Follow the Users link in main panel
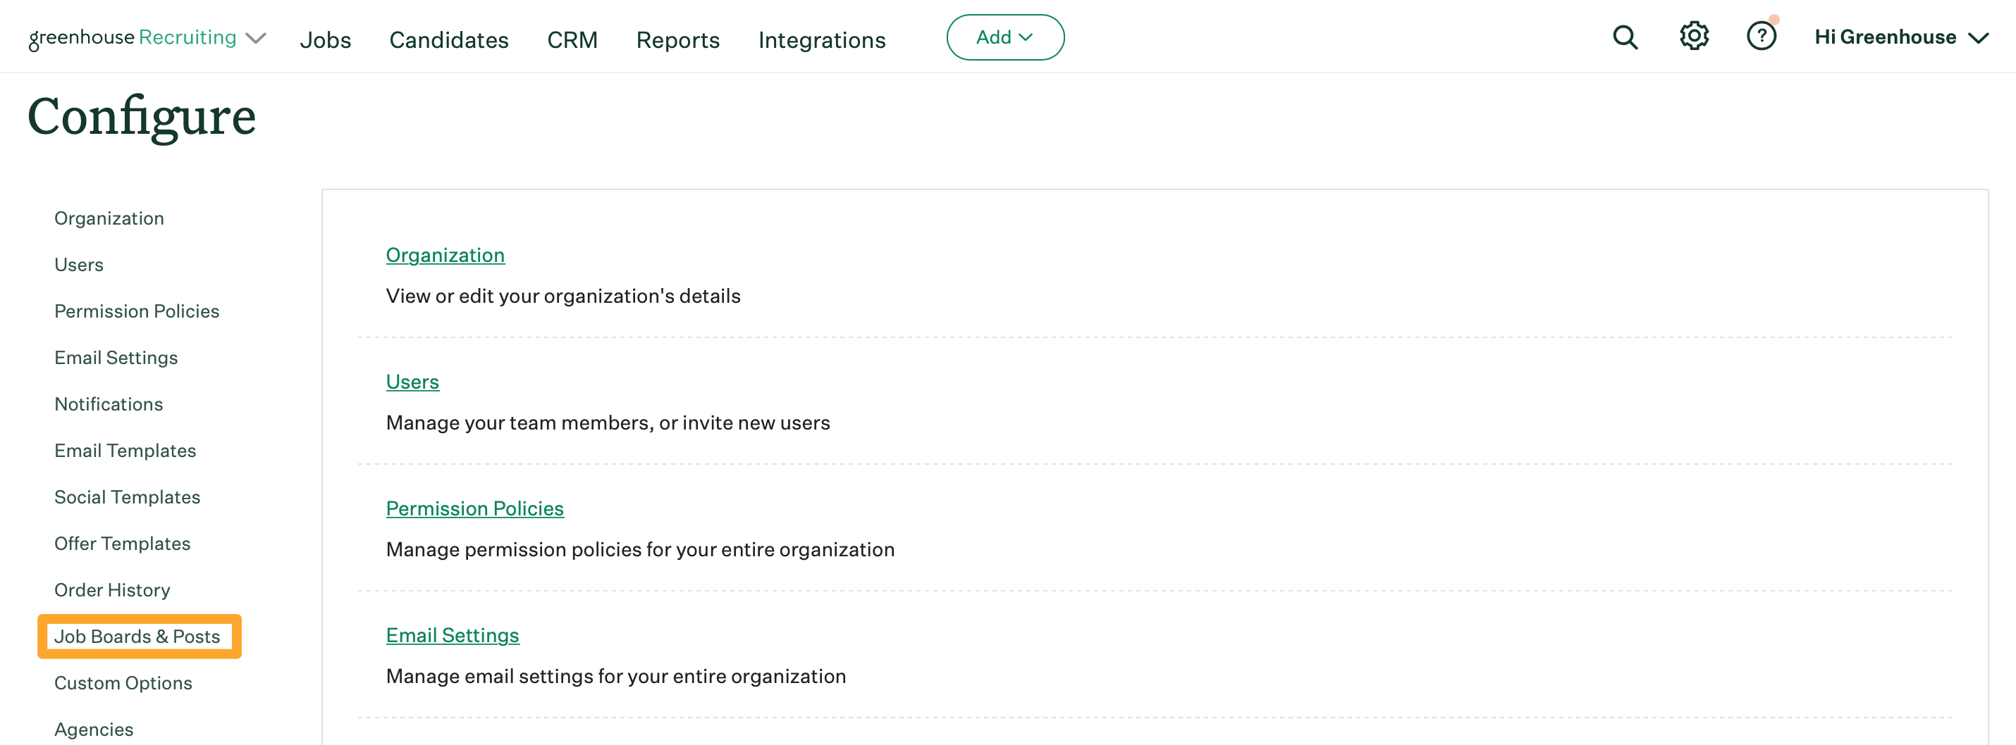Viewport: 2016px width, 745px height. click(412, 382)
